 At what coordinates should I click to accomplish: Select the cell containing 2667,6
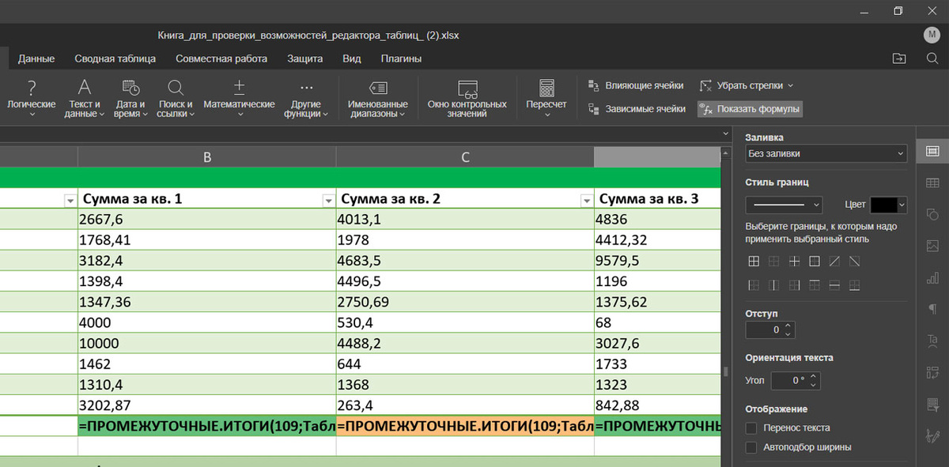click(207, 220)
